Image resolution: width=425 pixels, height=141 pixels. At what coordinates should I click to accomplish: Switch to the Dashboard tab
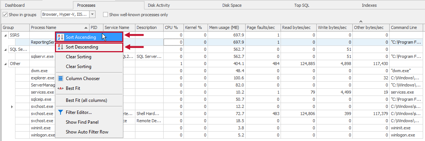point(15,5)
